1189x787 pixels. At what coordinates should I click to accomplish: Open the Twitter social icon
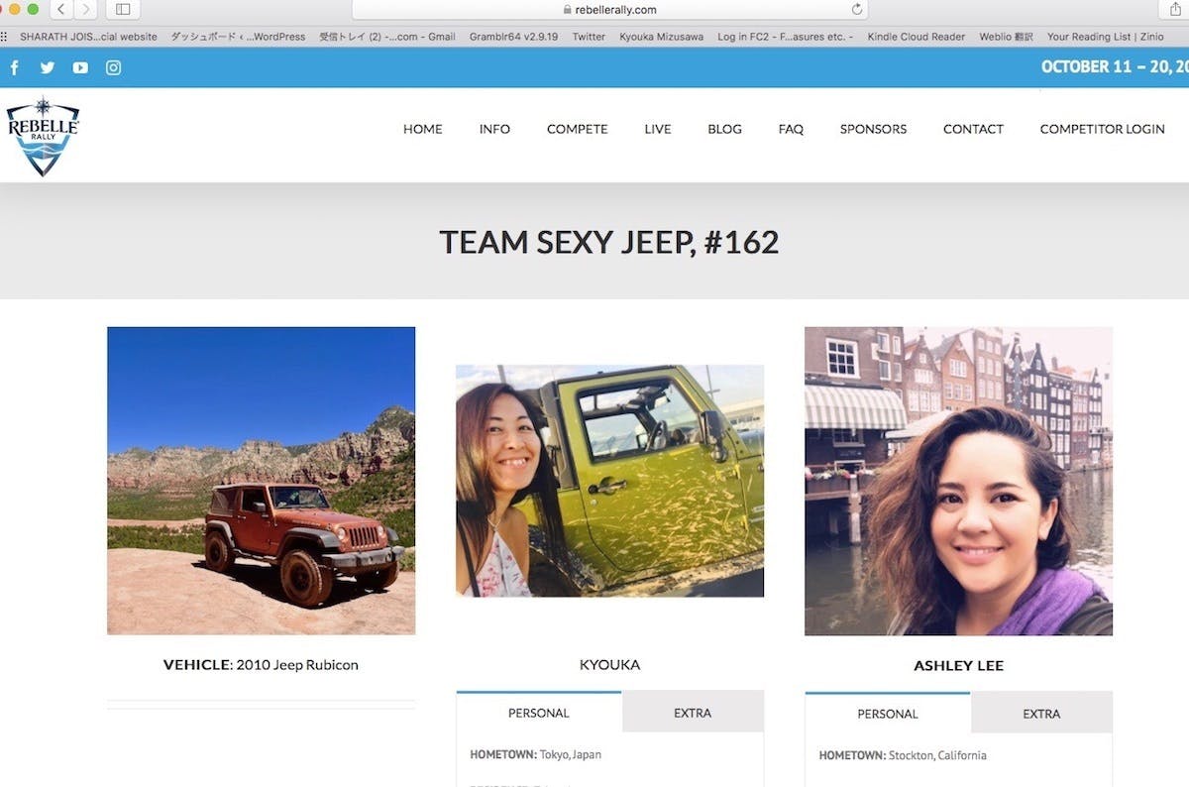coord(47,68)
